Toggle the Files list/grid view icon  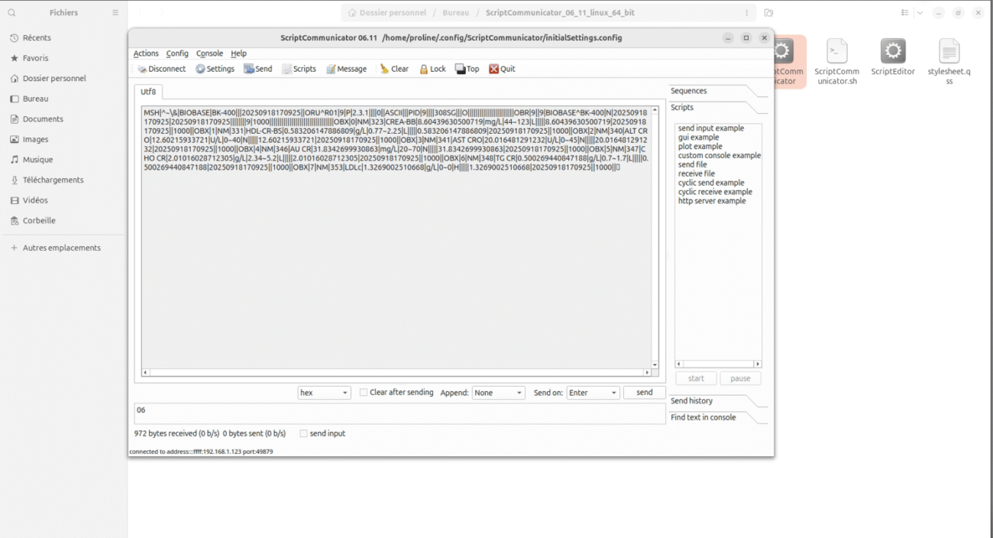[x=905, y=13]
